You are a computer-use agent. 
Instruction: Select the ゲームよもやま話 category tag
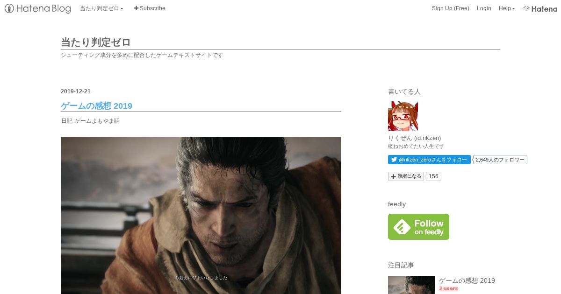[97, 121]
